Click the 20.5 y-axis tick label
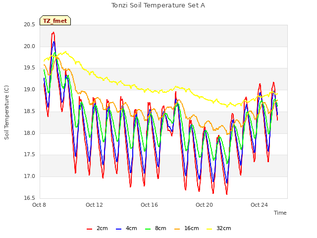Screen dimensions: 317x238 (30, 25)
